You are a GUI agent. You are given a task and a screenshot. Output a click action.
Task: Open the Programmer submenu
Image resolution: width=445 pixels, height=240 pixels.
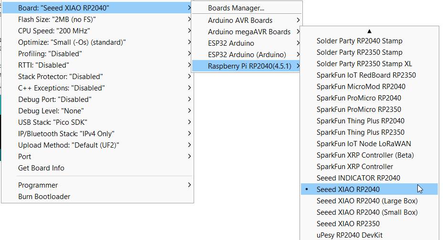click(x=38, y=185)
